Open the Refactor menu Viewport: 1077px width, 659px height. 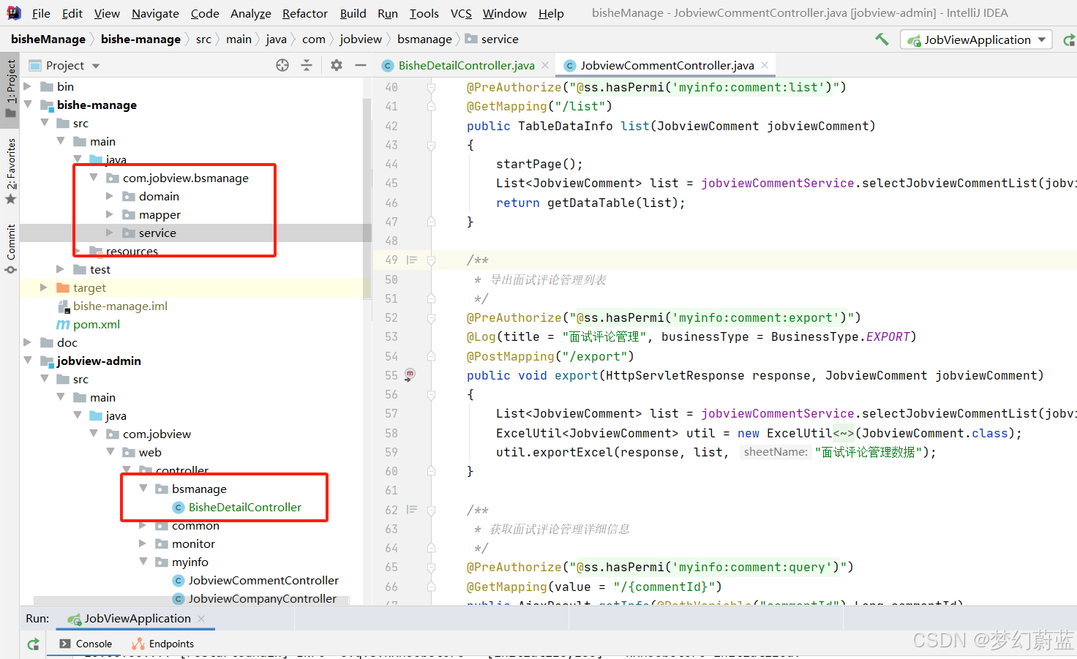pos(305,13)
